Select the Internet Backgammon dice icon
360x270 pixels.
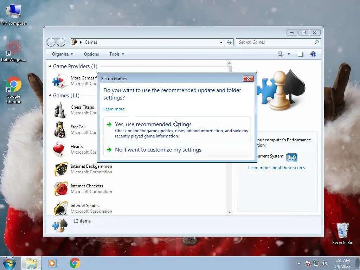click(60, 169)
